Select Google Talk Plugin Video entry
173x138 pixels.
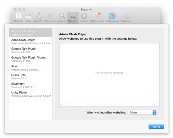(x=31, y=59)
